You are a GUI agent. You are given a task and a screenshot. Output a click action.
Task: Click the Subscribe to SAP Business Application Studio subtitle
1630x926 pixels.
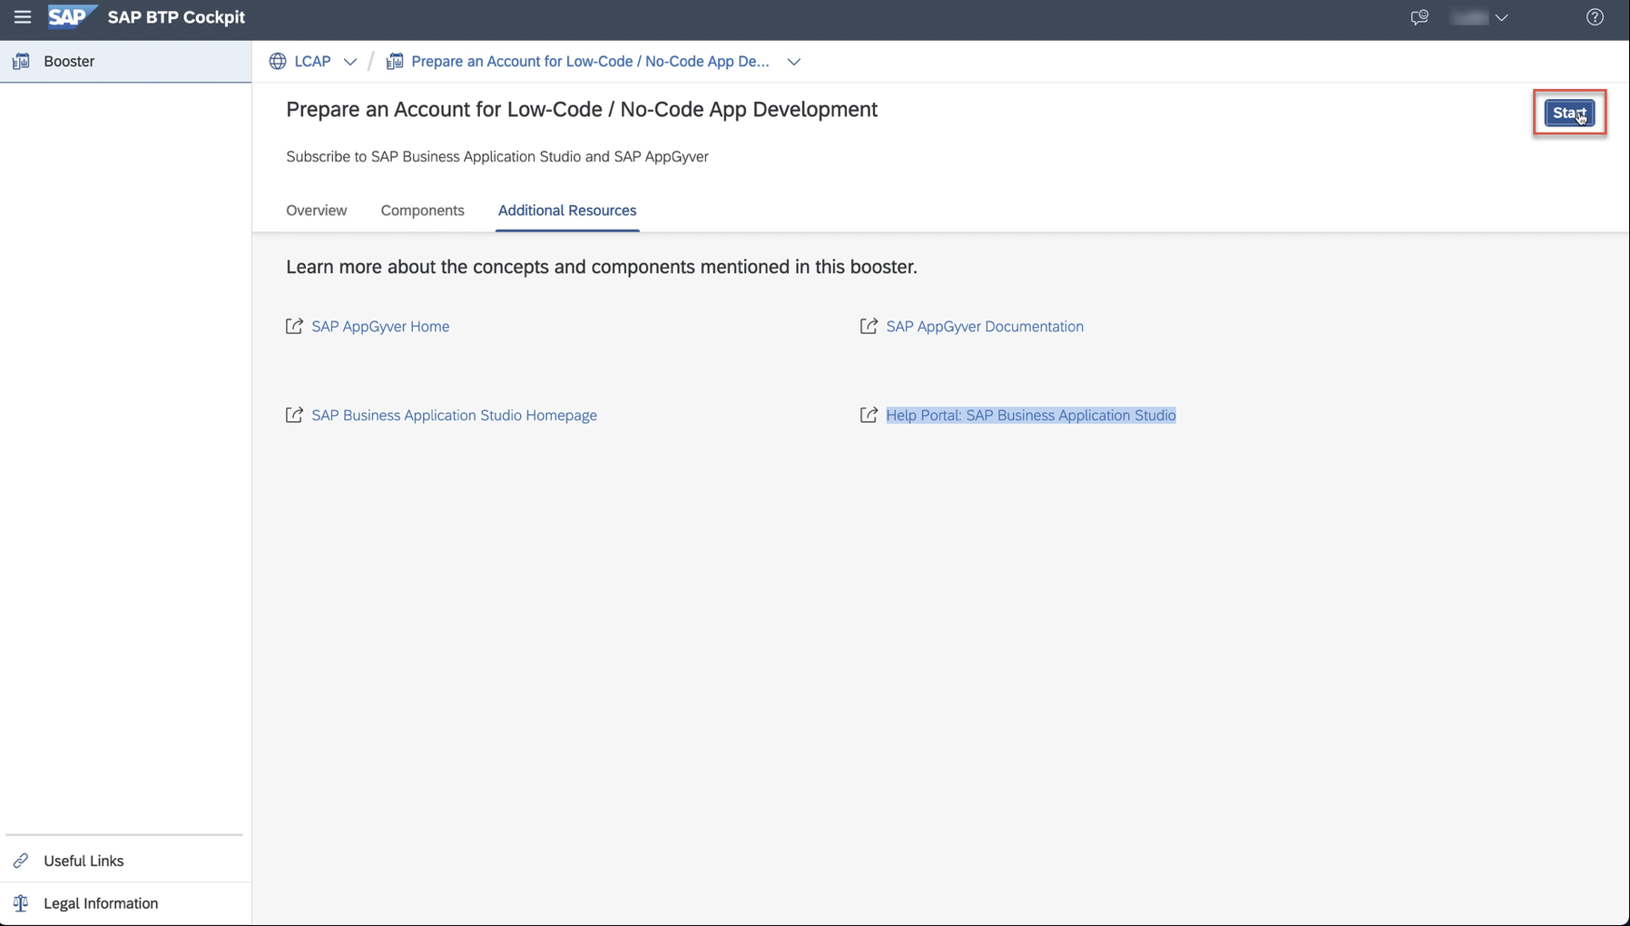[x=497, y=156]
